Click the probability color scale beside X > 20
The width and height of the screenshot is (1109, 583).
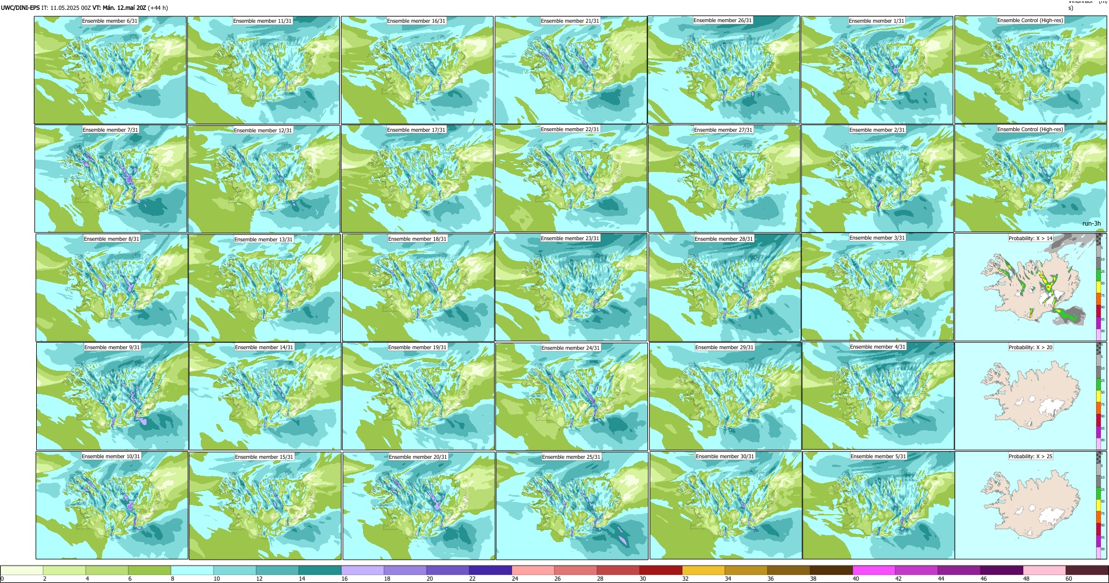pyautogui.click(x=1098, y=396)
